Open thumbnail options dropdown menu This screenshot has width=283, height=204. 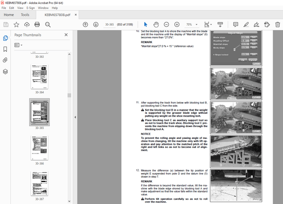[x=19, y=45]
